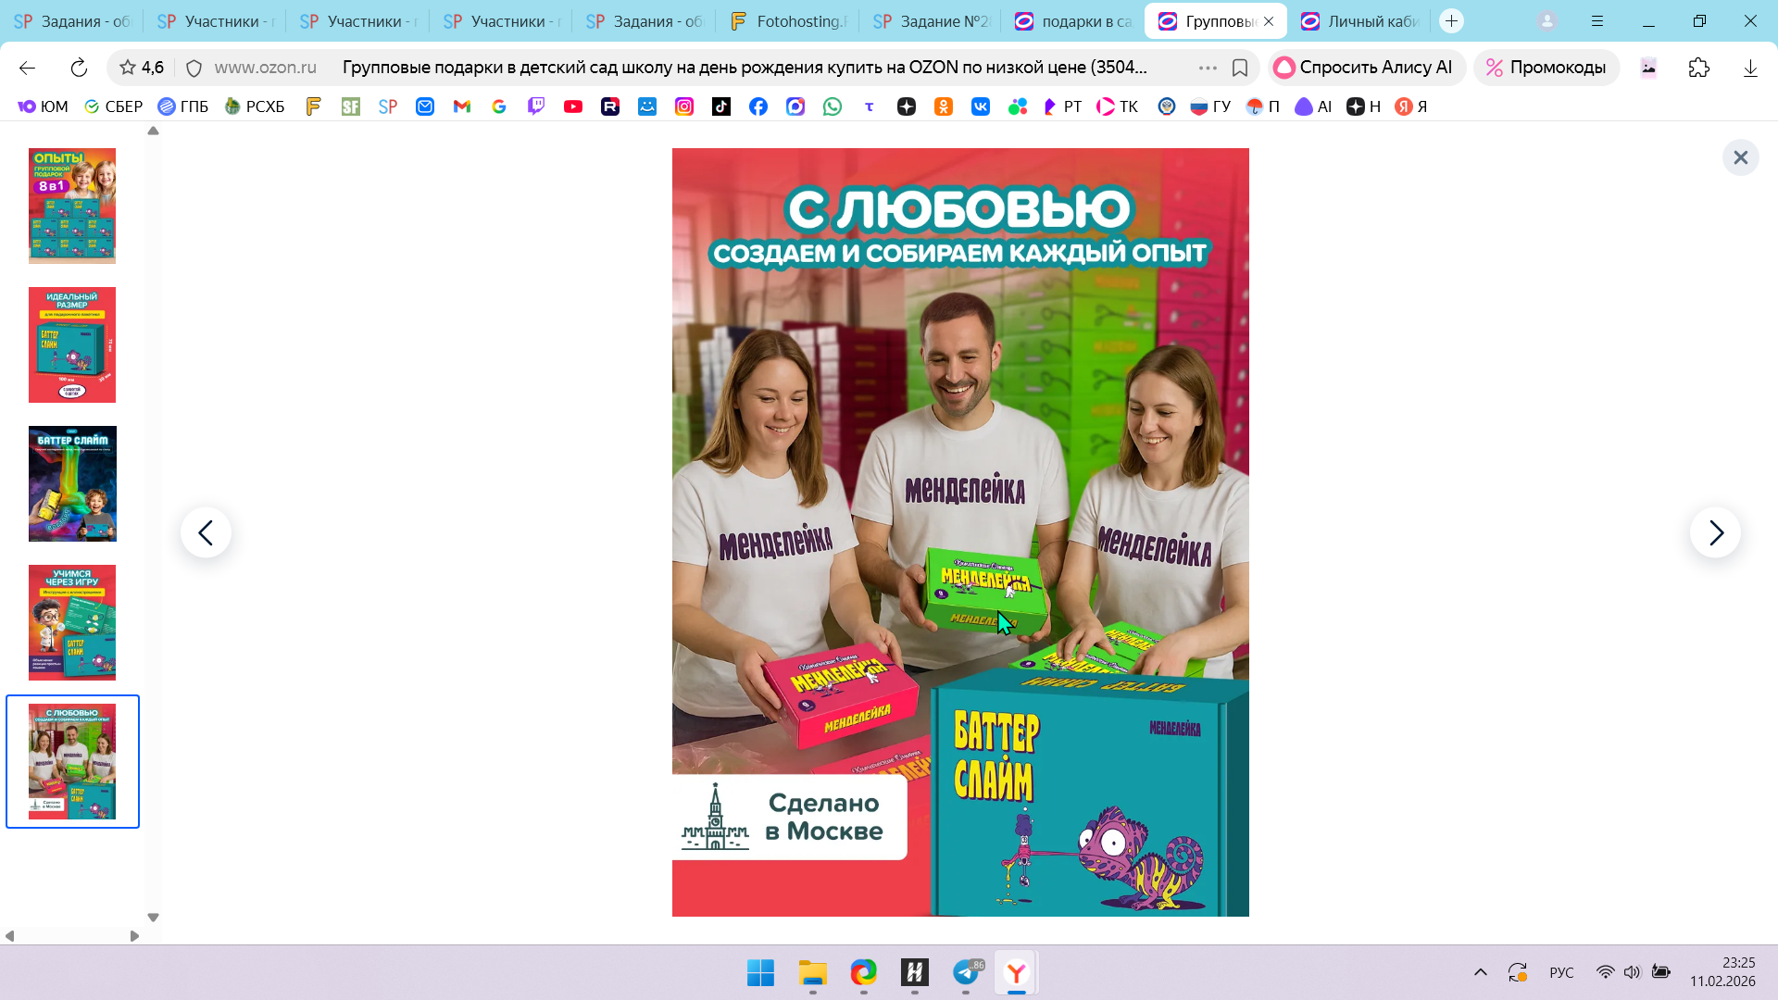
Task: Click the Спросить Алису AI button
Action: click(1365, 68)
